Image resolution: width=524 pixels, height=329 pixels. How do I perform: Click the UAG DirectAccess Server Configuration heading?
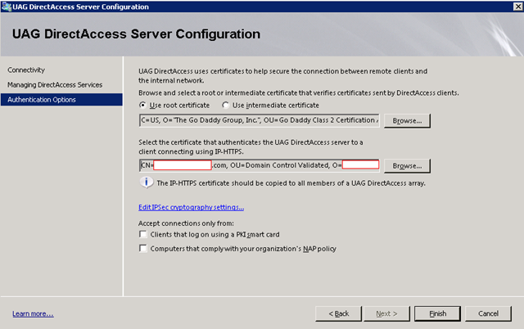[136, 34]
